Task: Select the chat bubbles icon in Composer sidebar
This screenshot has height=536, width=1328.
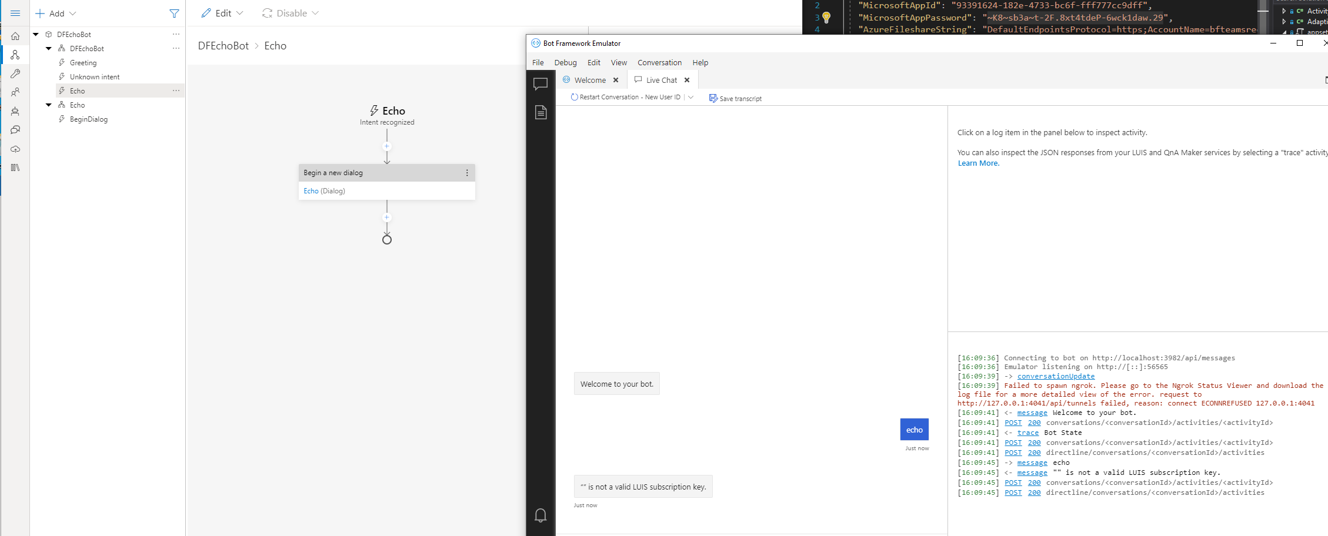Action: click(15, 130)
